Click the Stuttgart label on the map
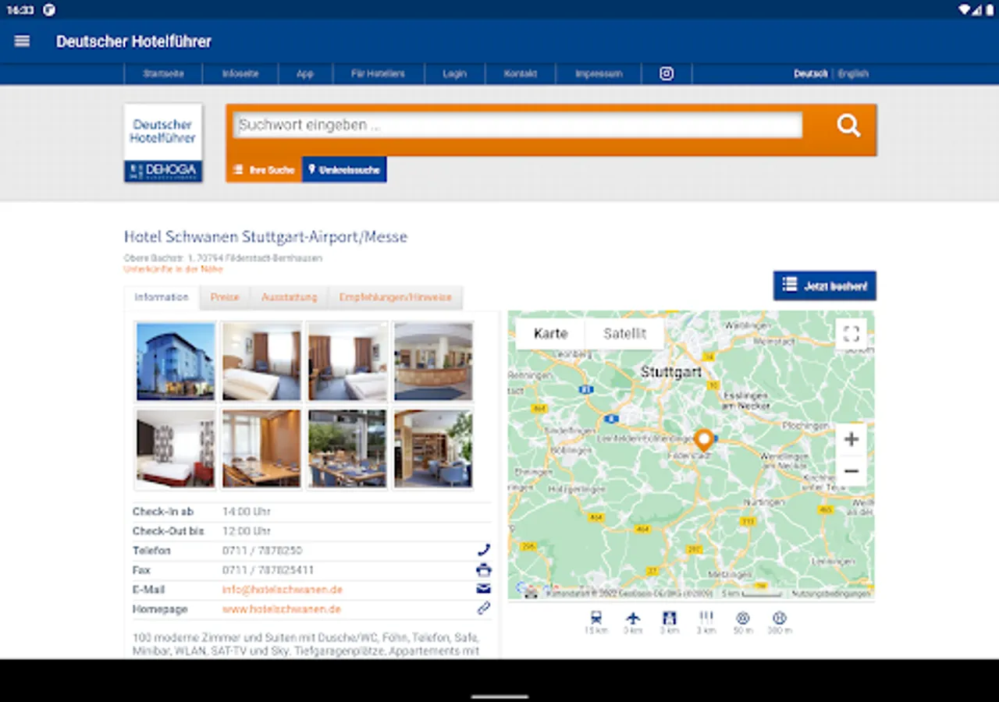Screen dimensions: 999x702 coord(671,373)
